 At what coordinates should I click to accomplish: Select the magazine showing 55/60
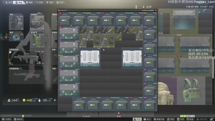(104, 41)
